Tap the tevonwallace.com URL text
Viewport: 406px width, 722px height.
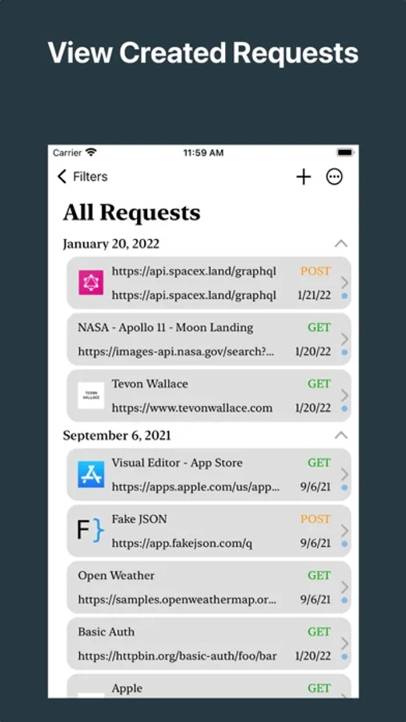(192, 408)
